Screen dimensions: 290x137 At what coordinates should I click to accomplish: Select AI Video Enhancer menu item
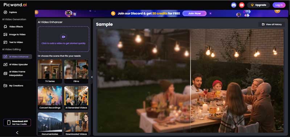[17, 57]
